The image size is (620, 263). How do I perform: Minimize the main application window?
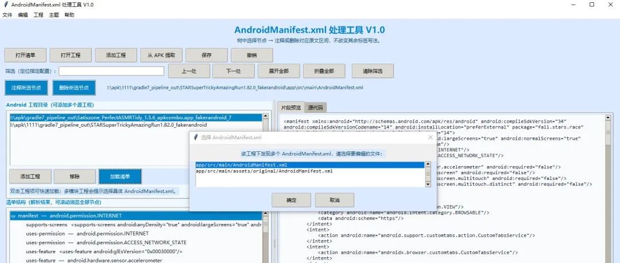coord(574,5)
